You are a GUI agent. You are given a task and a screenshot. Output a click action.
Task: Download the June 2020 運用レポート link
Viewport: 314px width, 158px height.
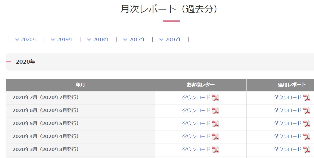tap(287, 110)
